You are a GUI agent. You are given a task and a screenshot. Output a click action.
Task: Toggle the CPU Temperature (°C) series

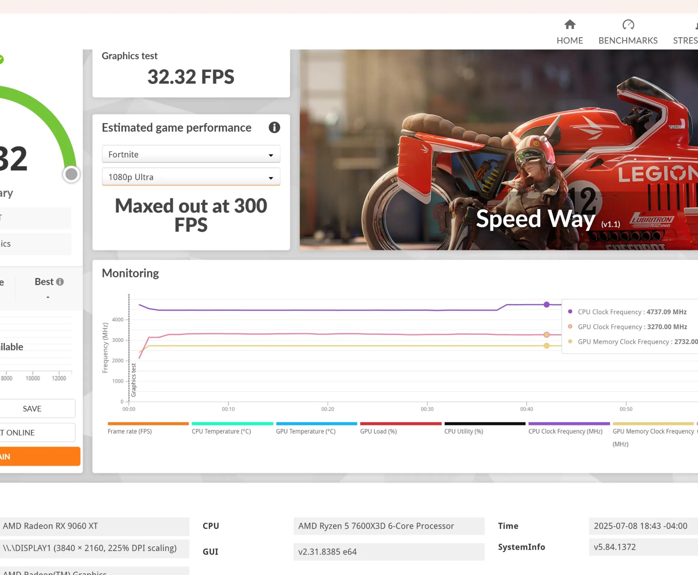[232, 429]
